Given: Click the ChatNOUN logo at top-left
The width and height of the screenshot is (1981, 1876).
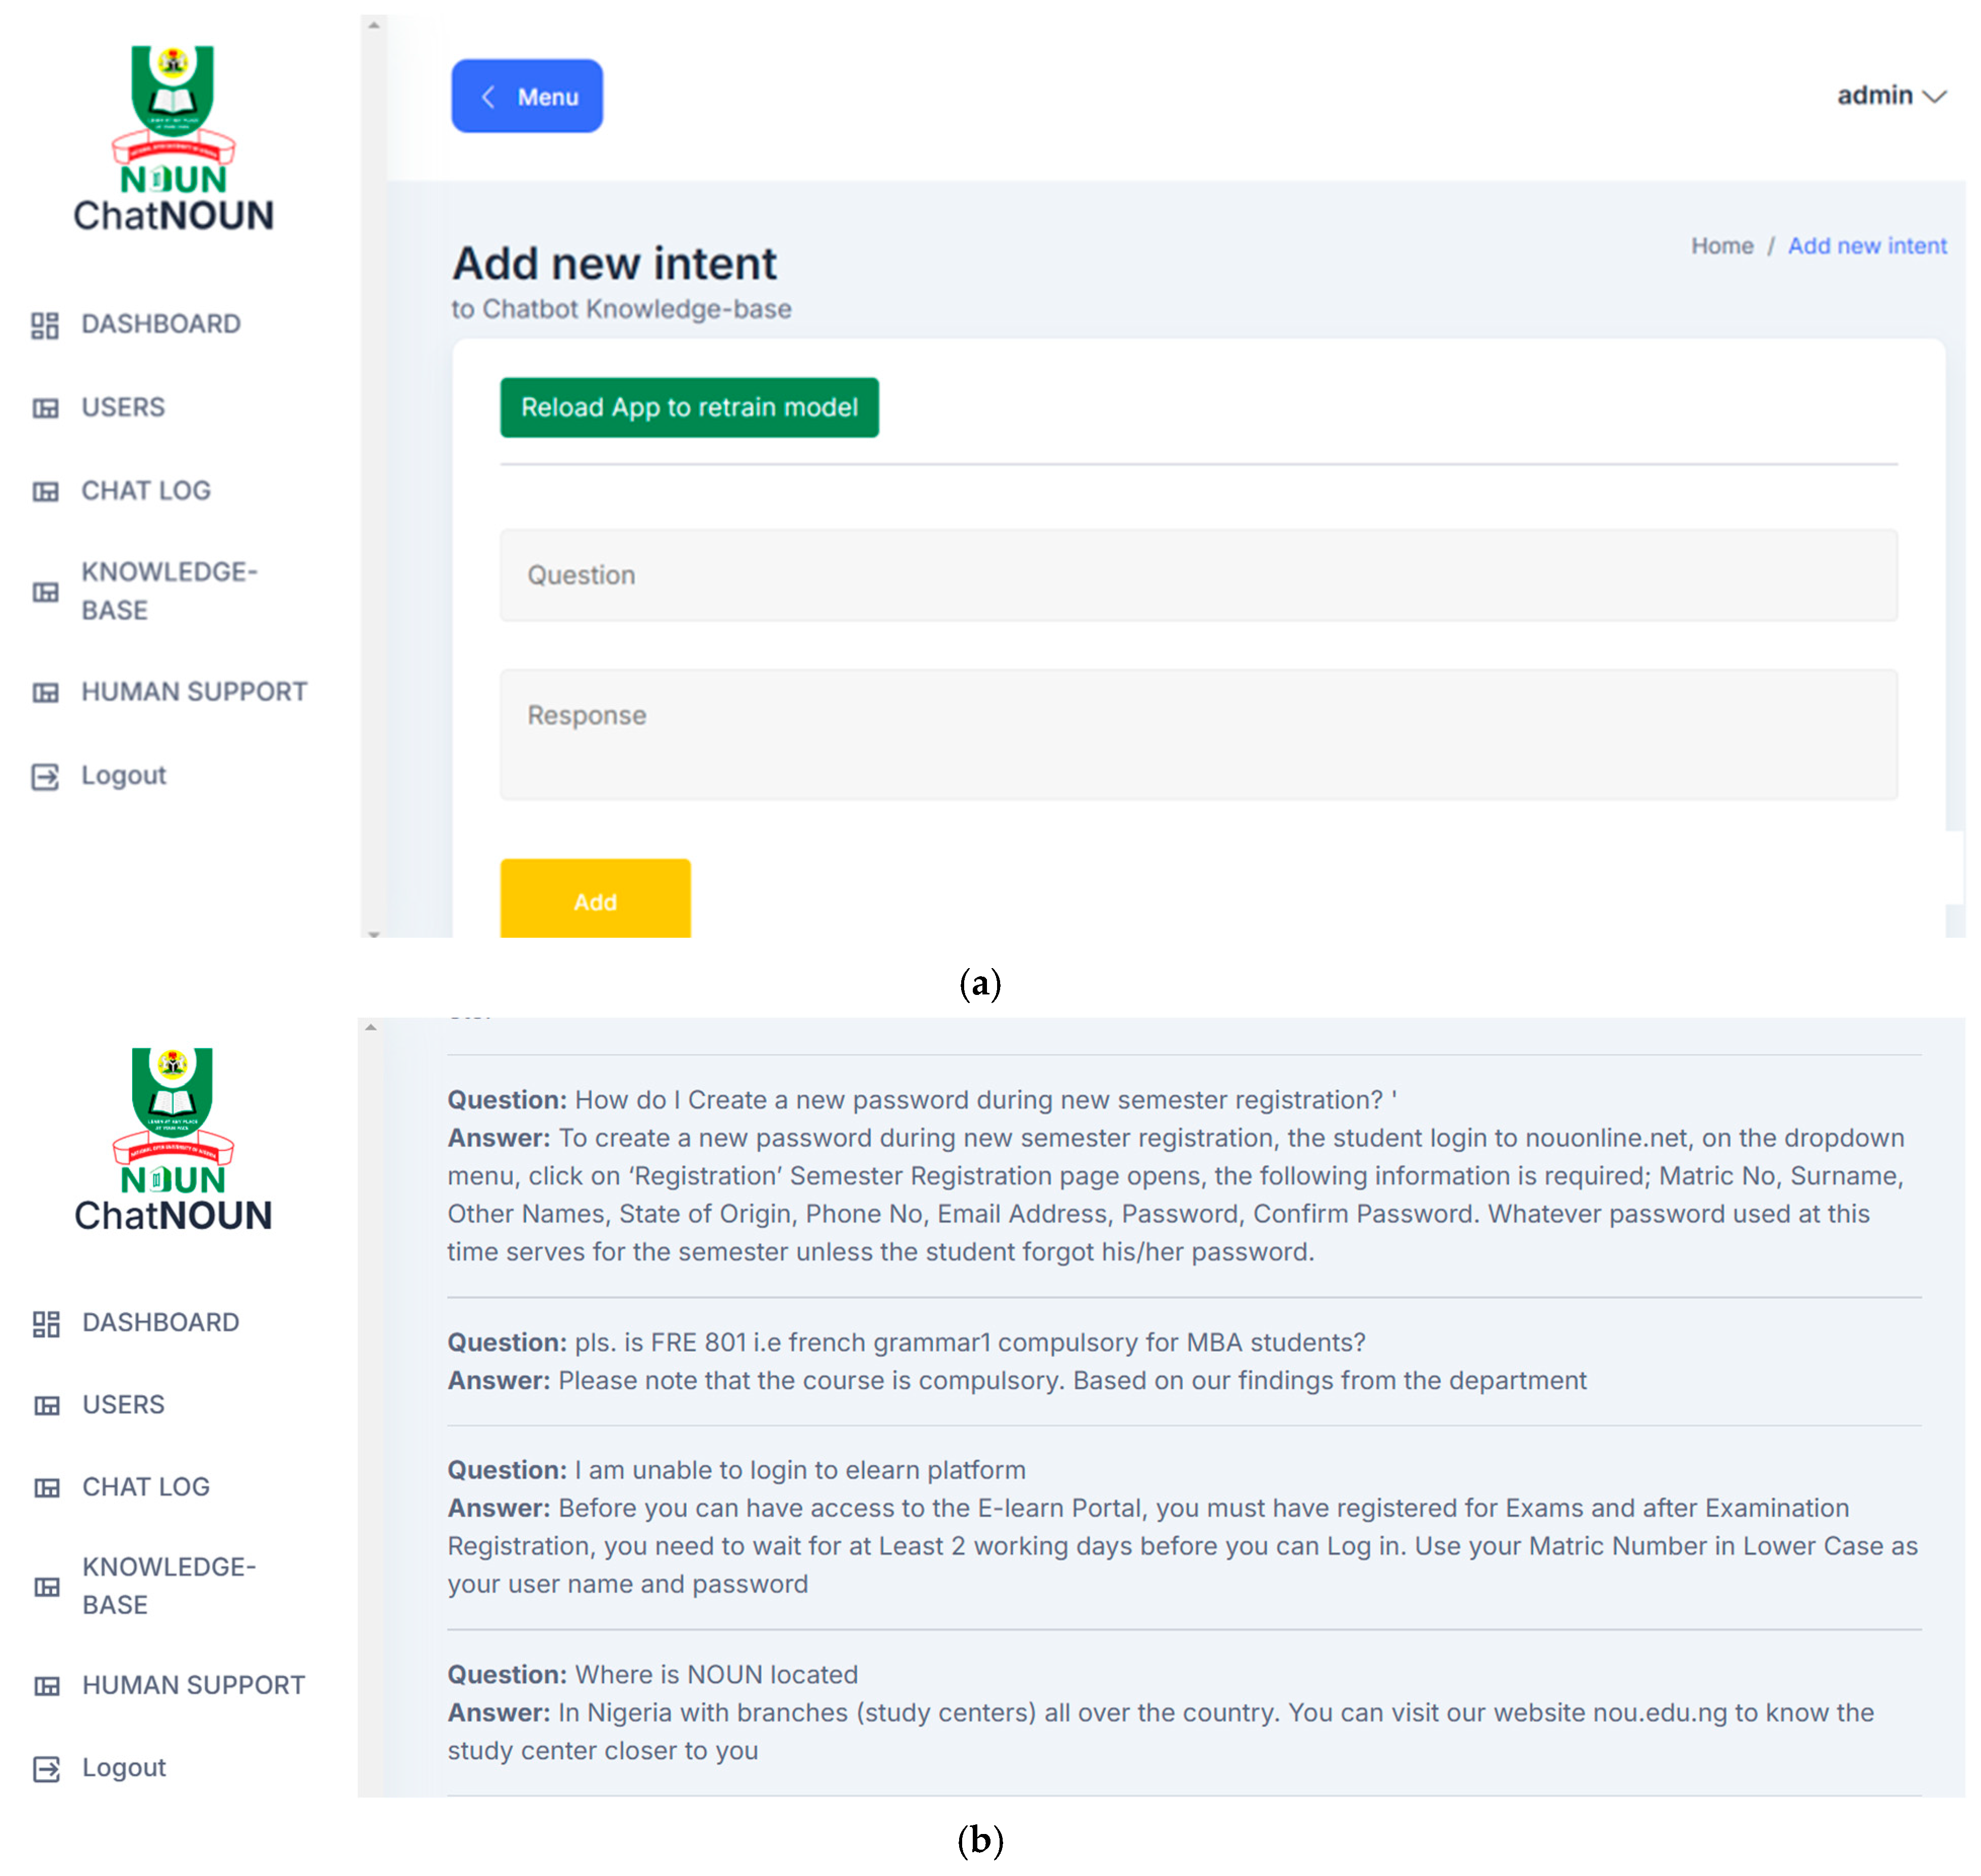Looking at the screenshot, I should pos(173,140).
